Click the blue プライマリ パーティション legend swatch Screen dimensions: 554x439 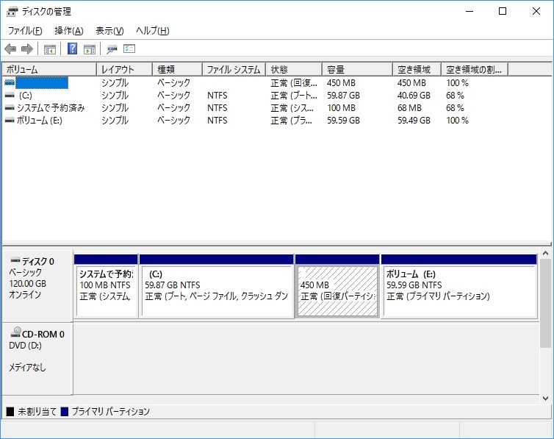tap(65, 412)
